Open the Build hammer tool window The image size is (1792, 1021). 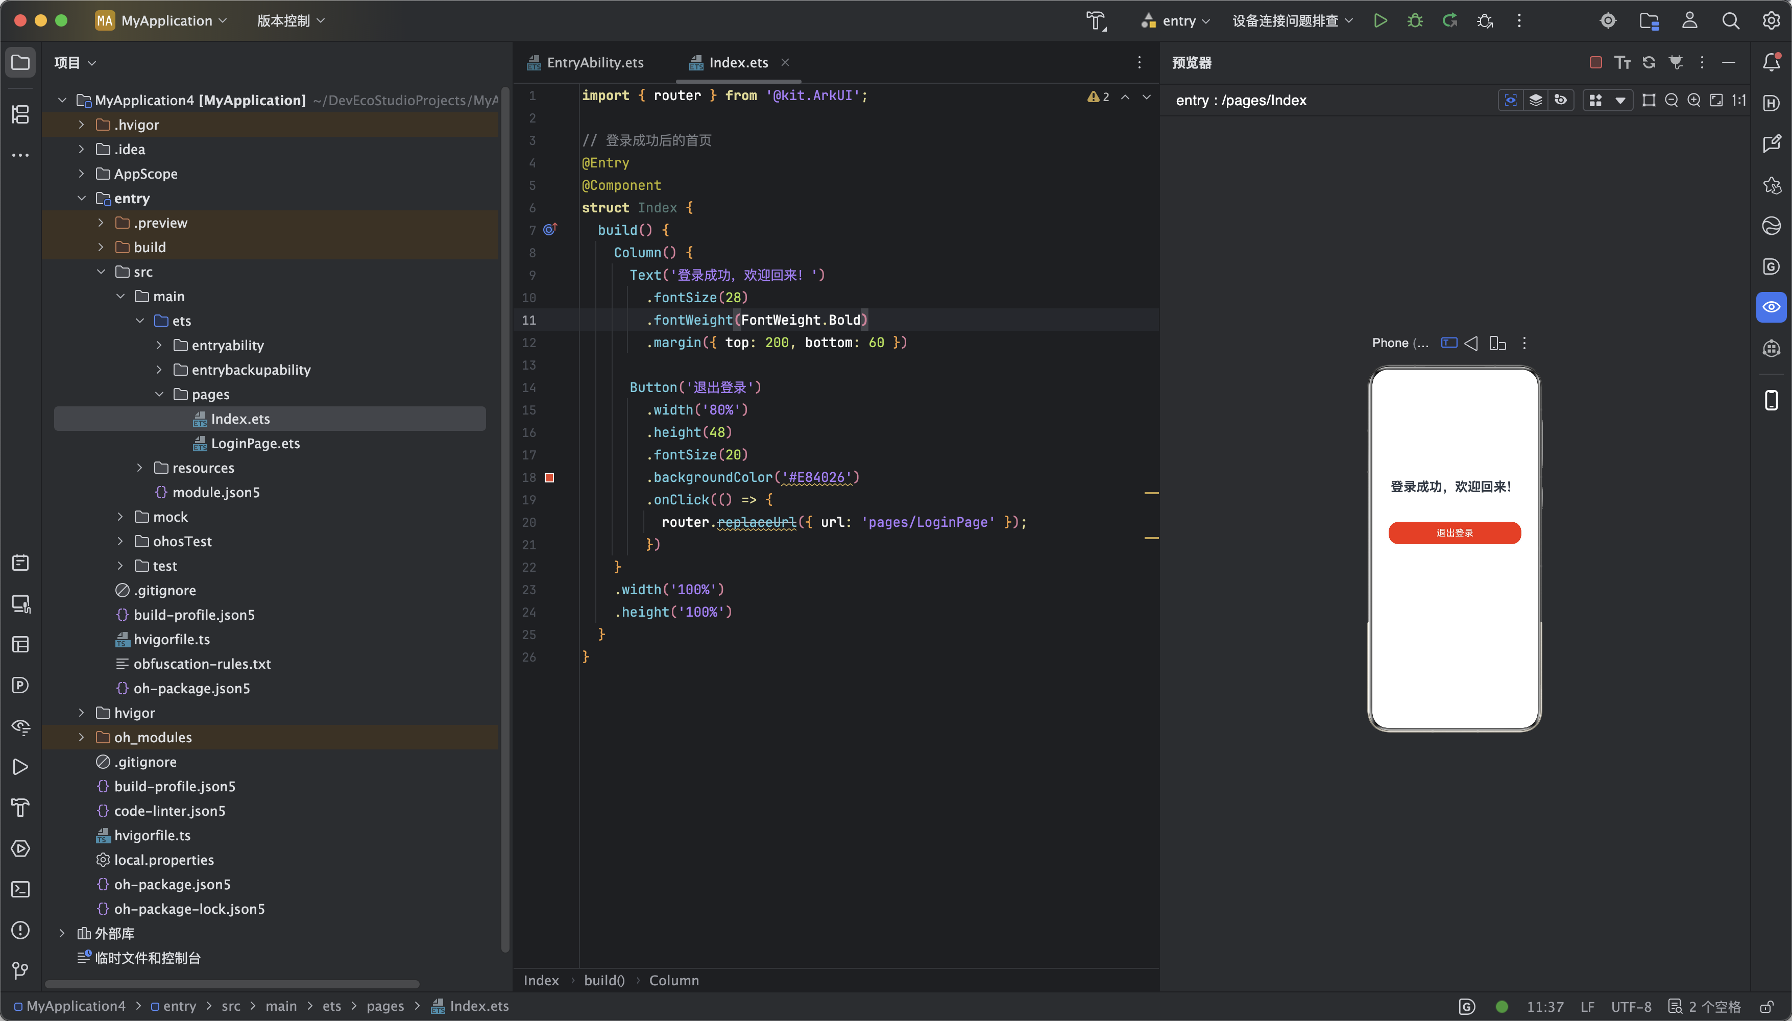coord(20,808)
